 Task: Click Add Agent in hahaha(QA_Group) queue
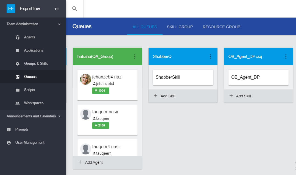(91, 162)
